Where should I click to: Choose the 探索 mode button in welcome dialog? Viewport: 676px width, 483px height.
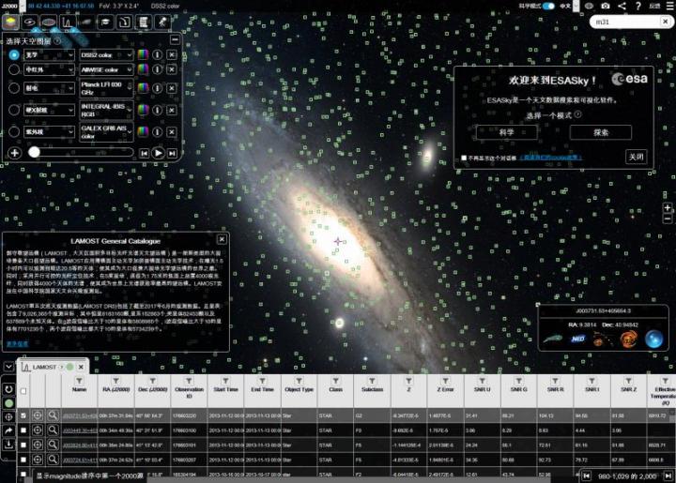tap(601, 132)
